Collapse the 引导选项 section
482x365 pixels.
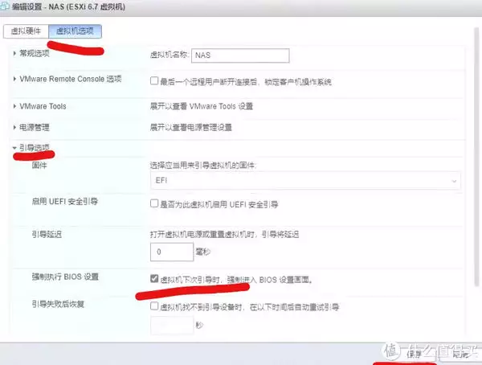(14, 148)
